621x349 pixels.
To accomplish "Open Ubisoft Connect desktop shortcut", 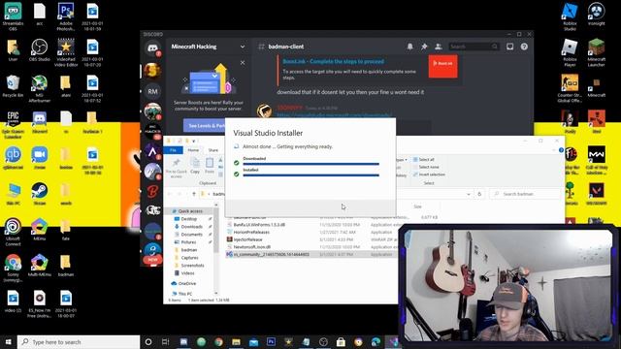I will pos(13,232).
